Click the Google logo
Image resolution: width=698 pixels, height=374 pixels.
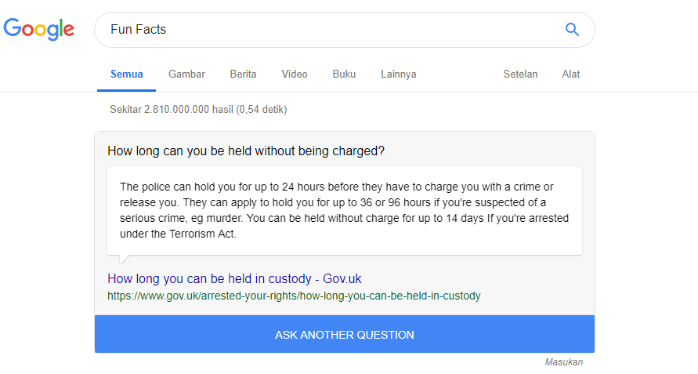pyautogui.click(x=39, y=29)
